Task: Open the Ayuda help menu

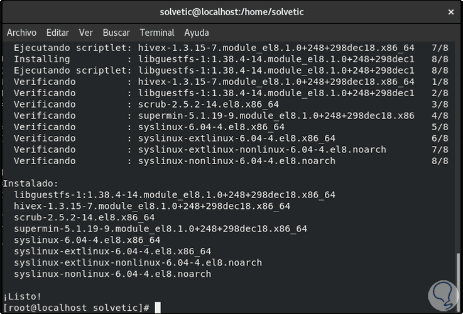Action: pos(197,33)
